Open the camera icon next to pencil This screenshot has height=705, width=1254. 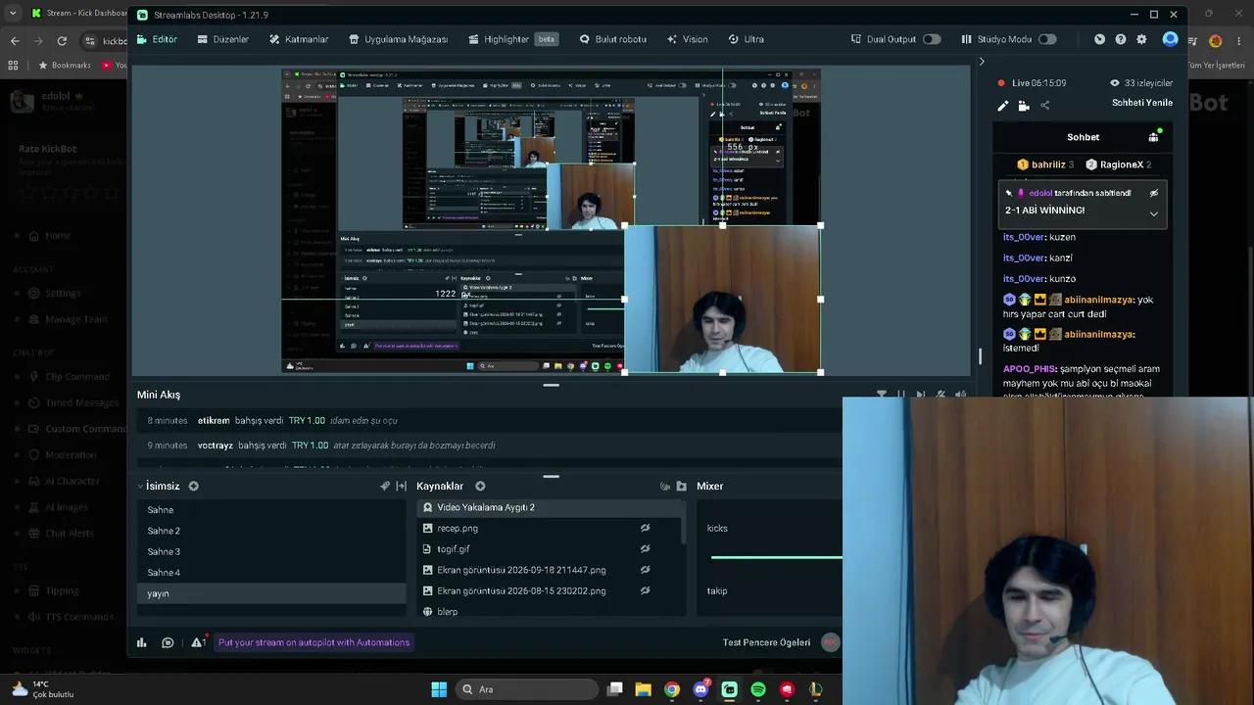[1024, 106]
